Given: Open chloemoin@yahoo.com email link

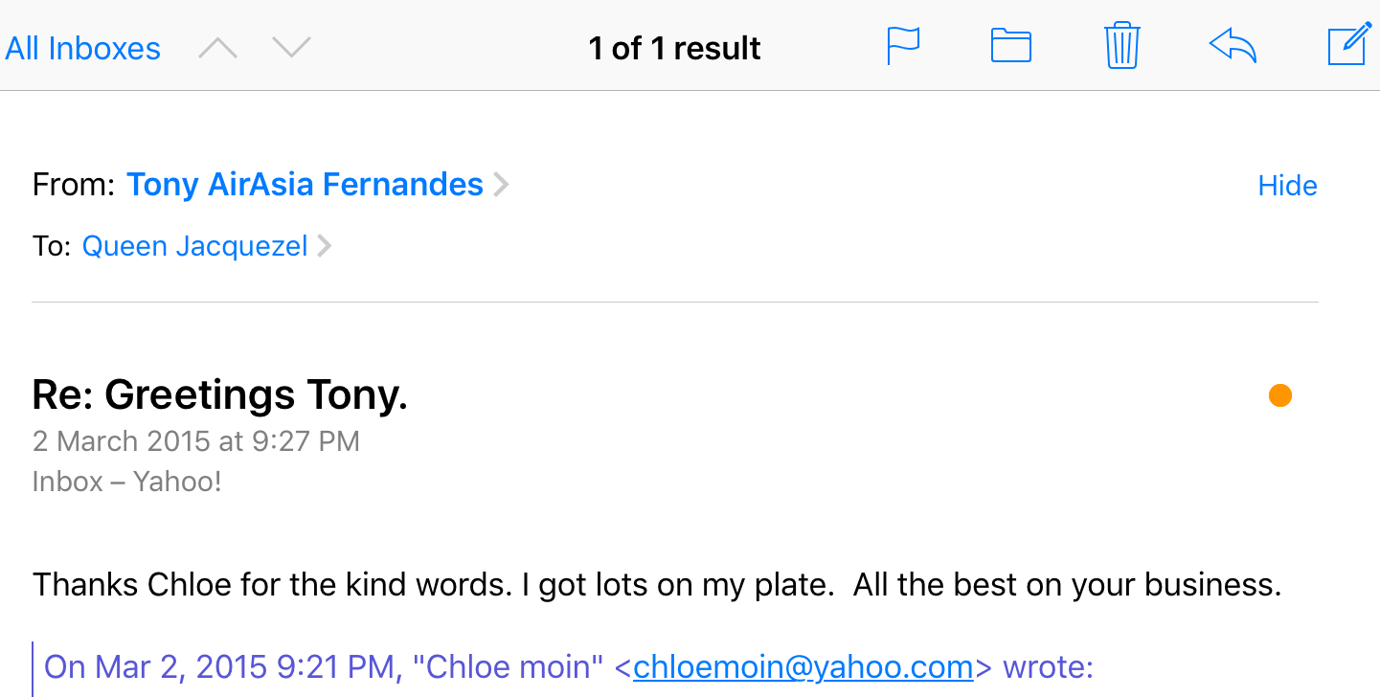Looking at the screenshot, I should click(x=803, y=667).
